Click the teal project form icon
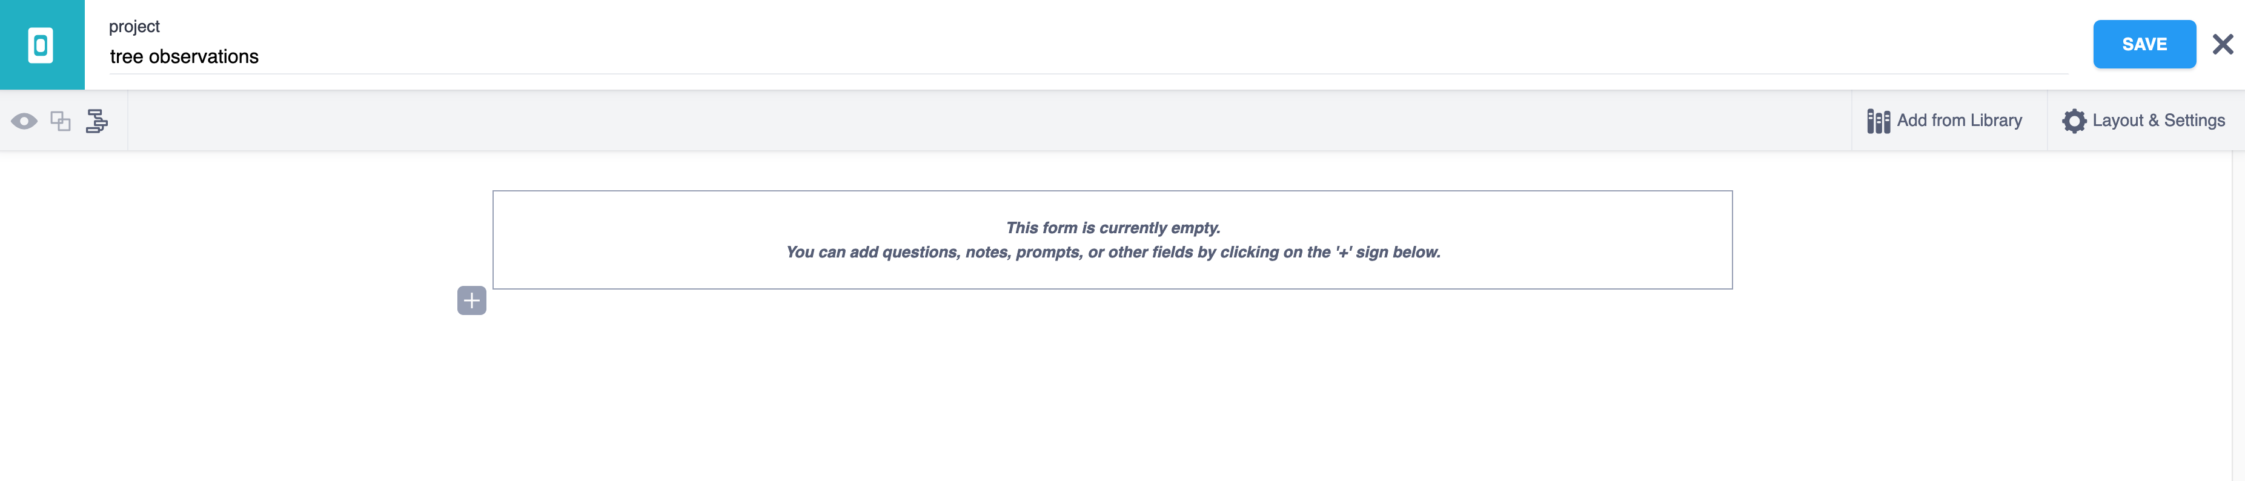2245x481 pixels. 41,44
